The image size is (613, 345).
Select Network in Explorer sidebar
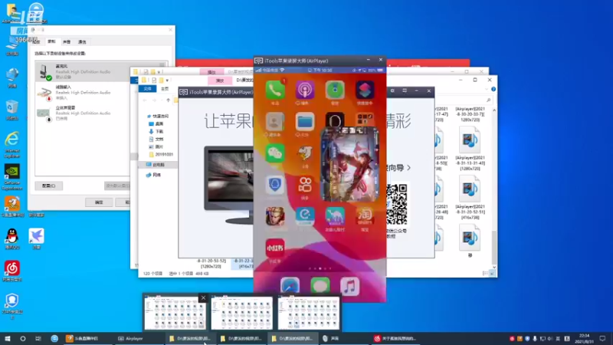[x=154, y=175]
